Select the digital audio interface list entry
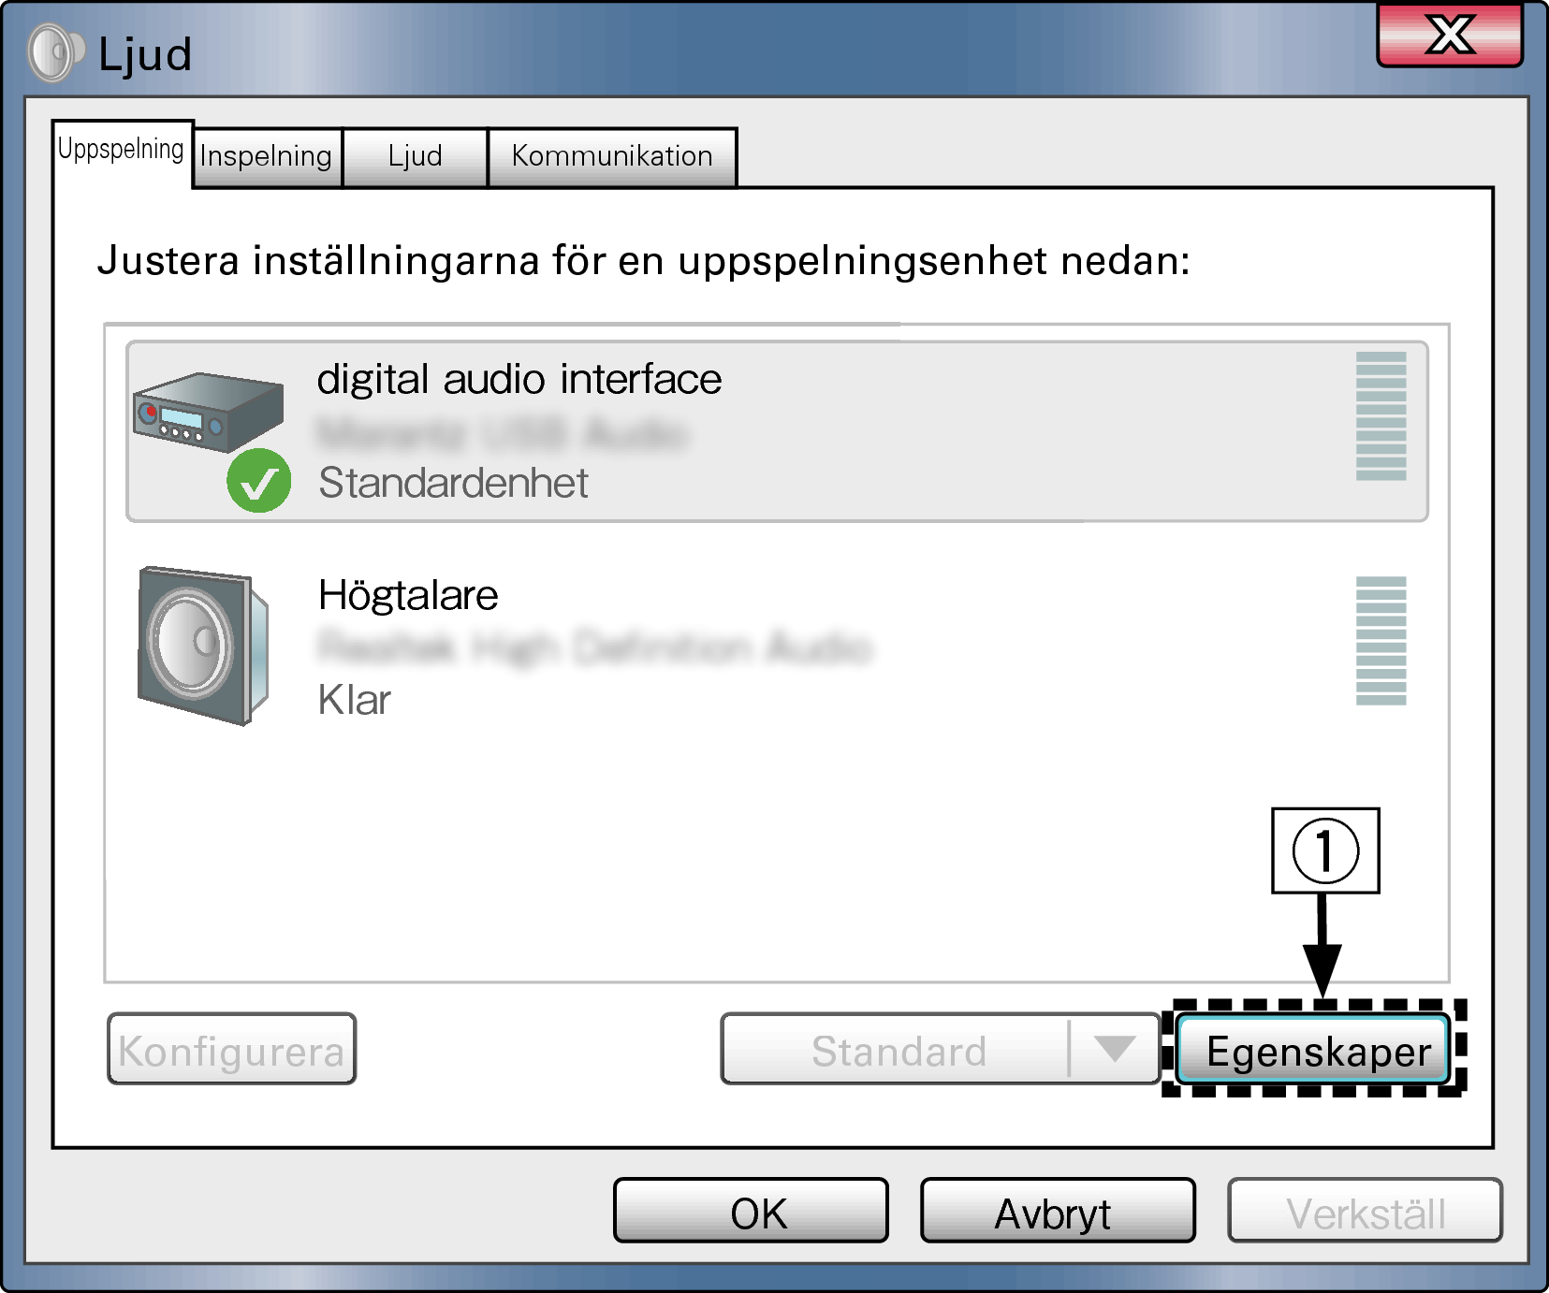The image size is (1549, 1293). (x=777, y=431)
